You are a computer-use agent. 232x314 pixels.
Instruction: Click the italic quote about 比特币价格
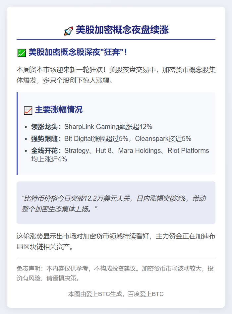coord(114,204)
